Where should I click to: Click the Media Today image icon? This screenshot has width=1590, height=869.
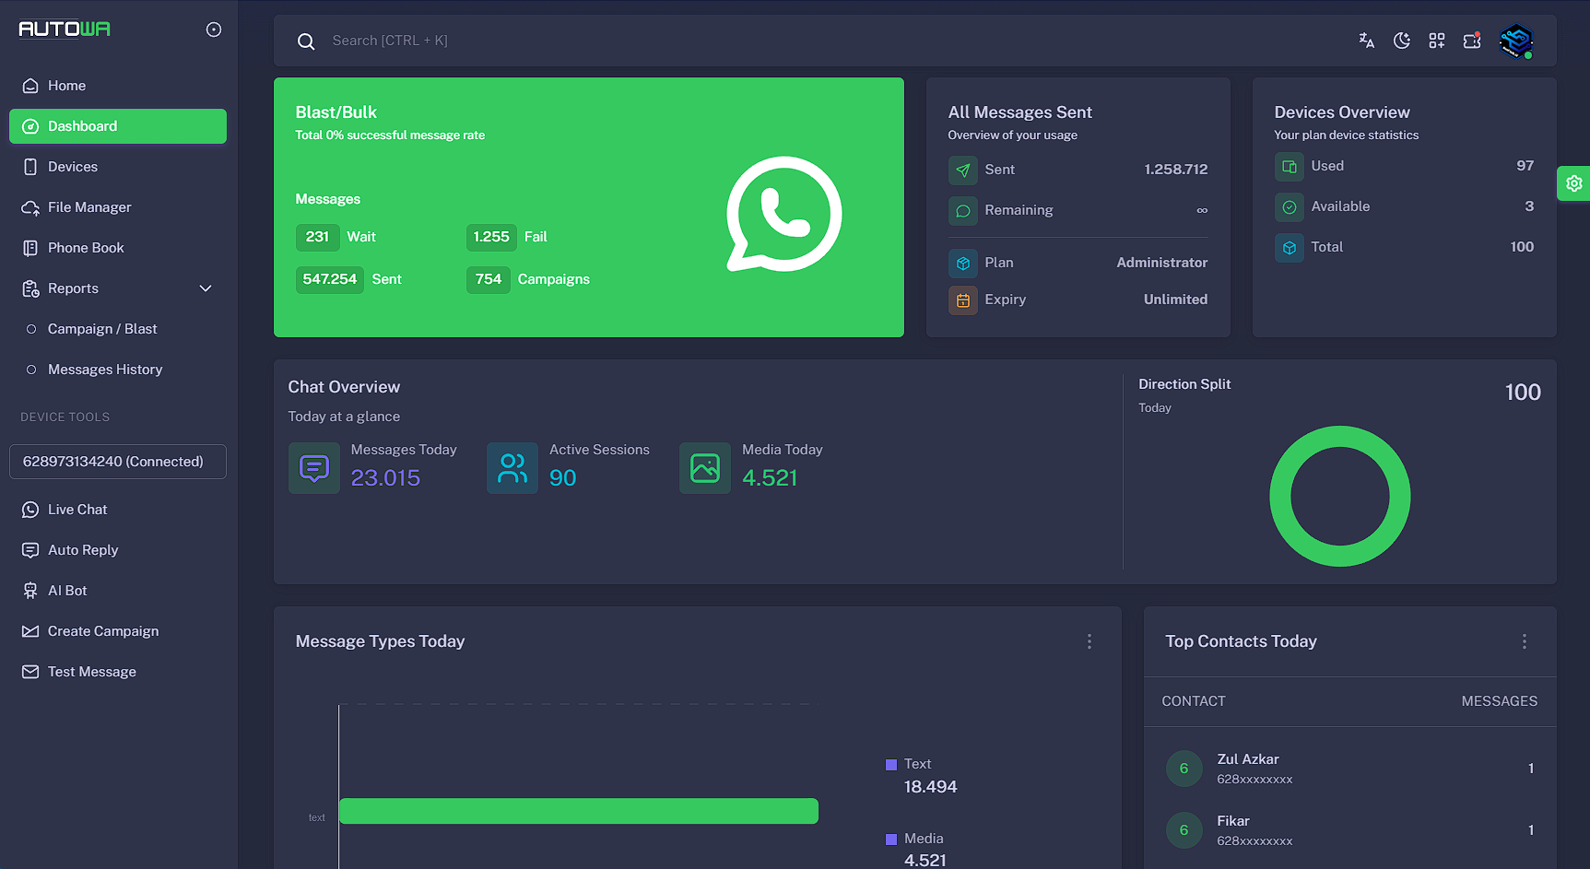pos(705,468)
